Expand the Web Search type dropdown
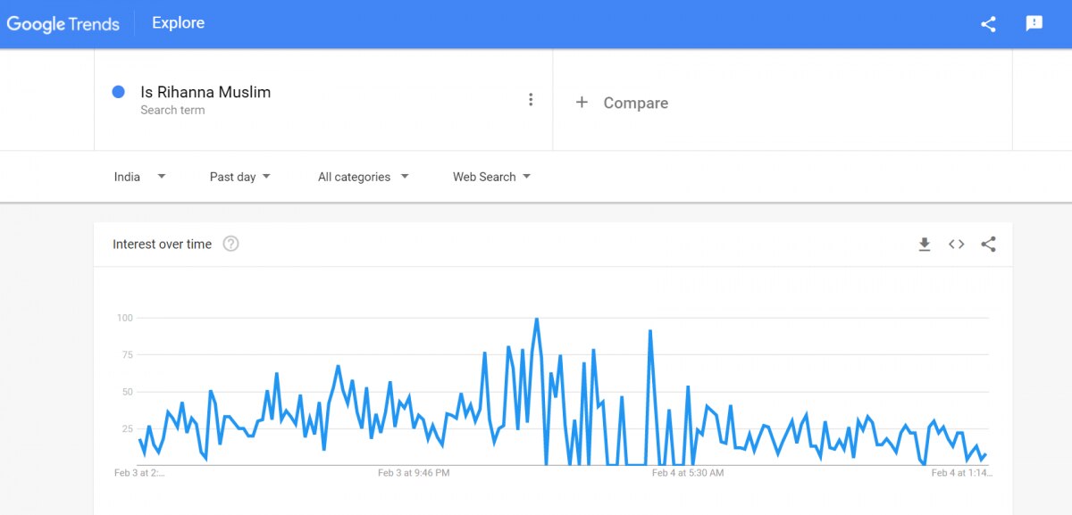The height and width of the screenshot is (515, 1072). 491,177
